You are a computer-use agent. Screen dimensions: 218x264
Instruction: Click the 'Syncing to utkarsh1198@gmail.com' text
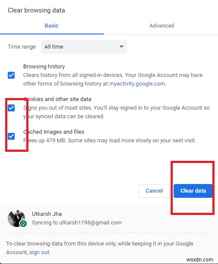tap(77, 223)
